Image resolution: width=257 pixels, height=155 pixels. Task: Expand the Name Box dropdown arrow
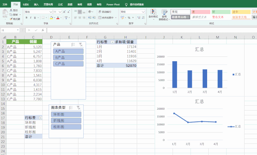click(x=18, y=30)
